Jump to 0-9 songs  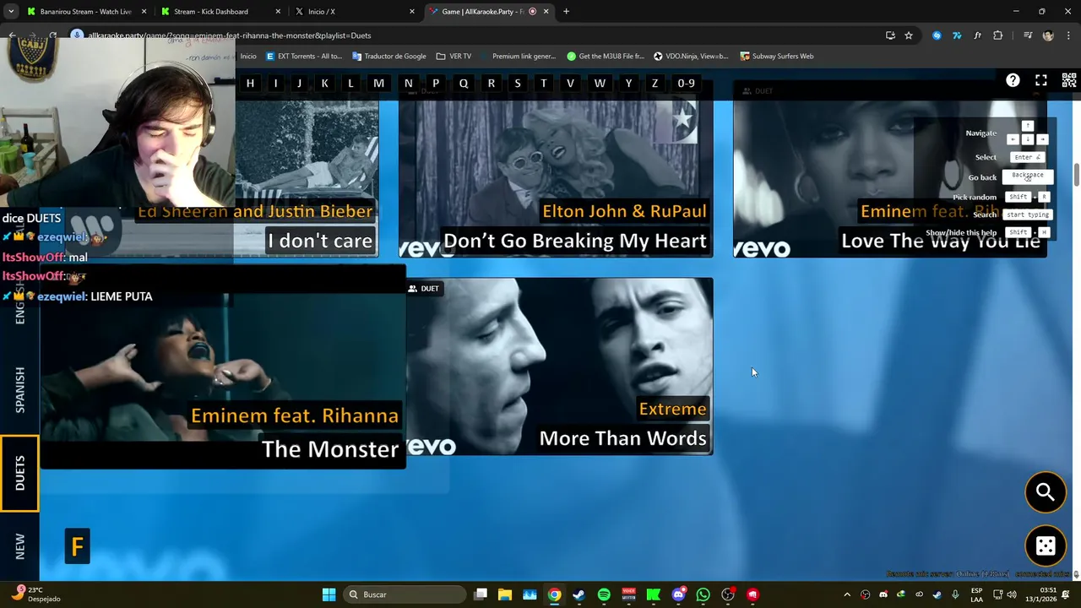(686, 83)
